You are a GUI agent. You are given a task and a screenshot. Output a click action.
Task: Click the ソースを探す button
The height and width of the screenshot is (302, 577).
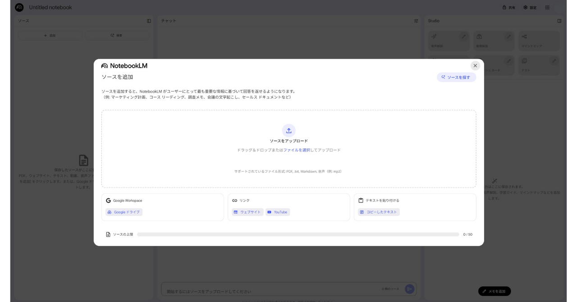[x=456, y=77]
